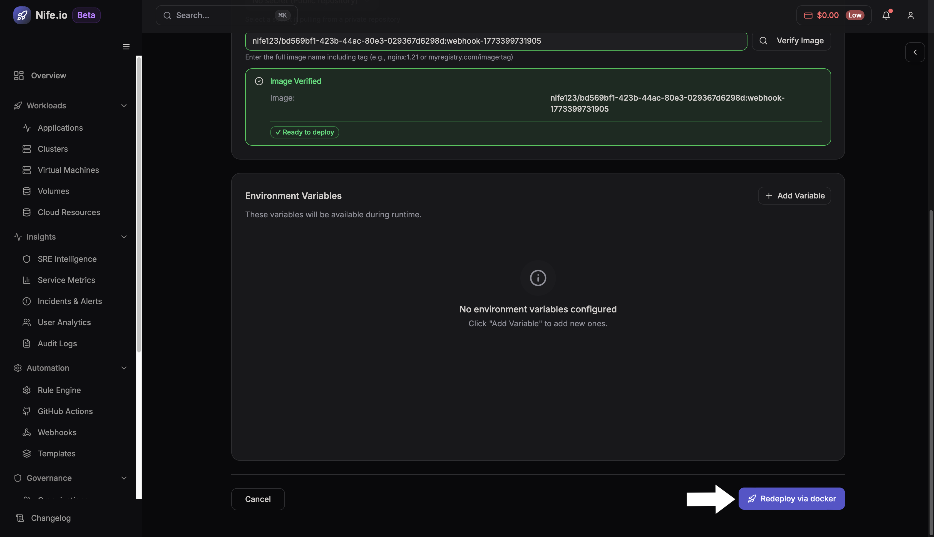Click the Nife.io rocket logo
The image size is (934, 537).
click(22, 15)
